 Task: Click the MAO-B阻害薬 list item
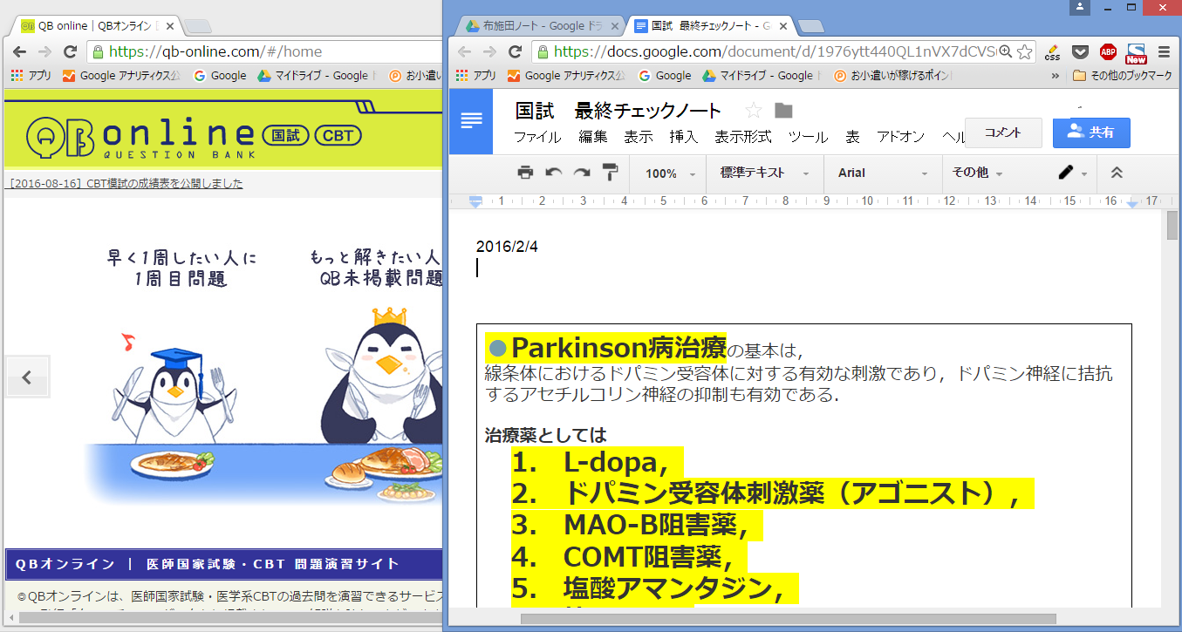pyautogui.click(x=655, y=526)
